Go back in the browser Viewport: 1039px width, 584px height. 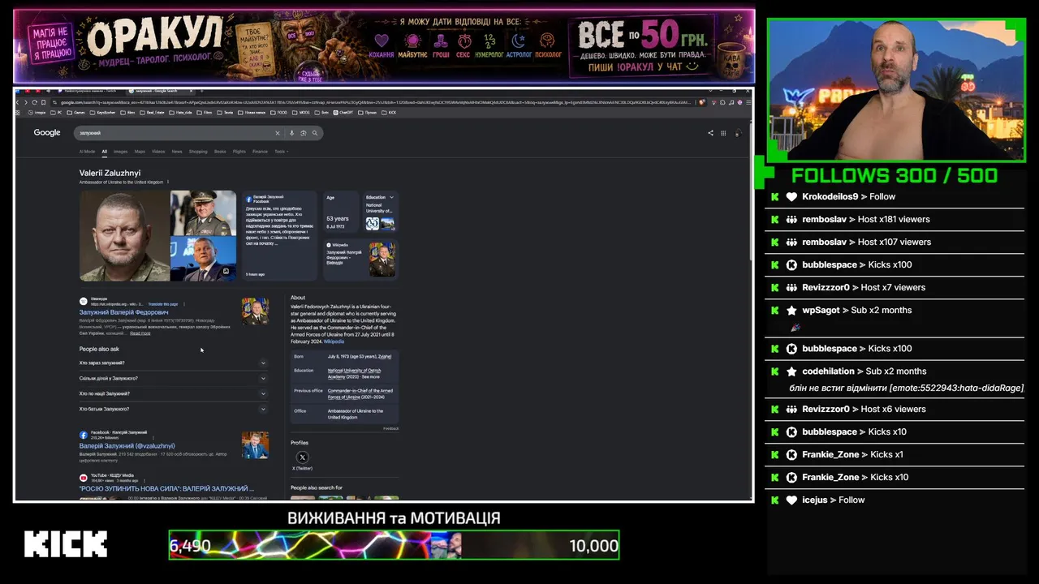coord(19,102)
